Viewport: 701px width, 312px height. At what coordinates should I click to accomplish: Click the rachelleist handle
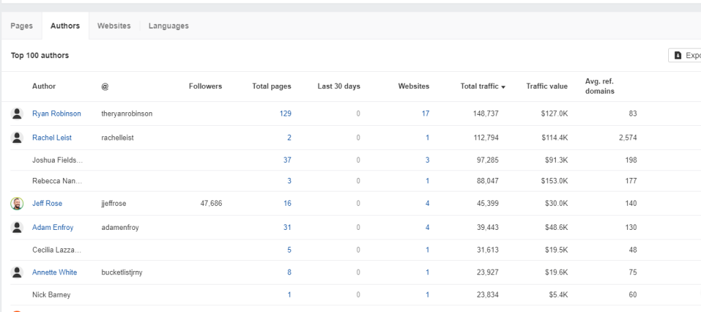pyautogui.click(x=118, y=138)
